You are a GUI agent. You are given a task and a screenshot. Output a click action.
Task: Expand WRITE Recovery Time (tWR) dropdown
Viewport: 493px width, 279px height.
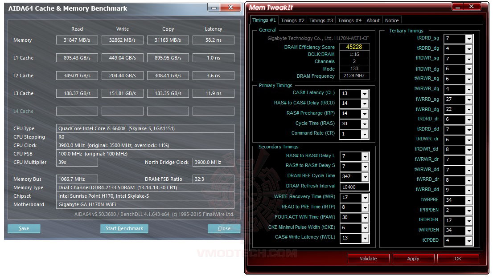click(x=365, y=198)
